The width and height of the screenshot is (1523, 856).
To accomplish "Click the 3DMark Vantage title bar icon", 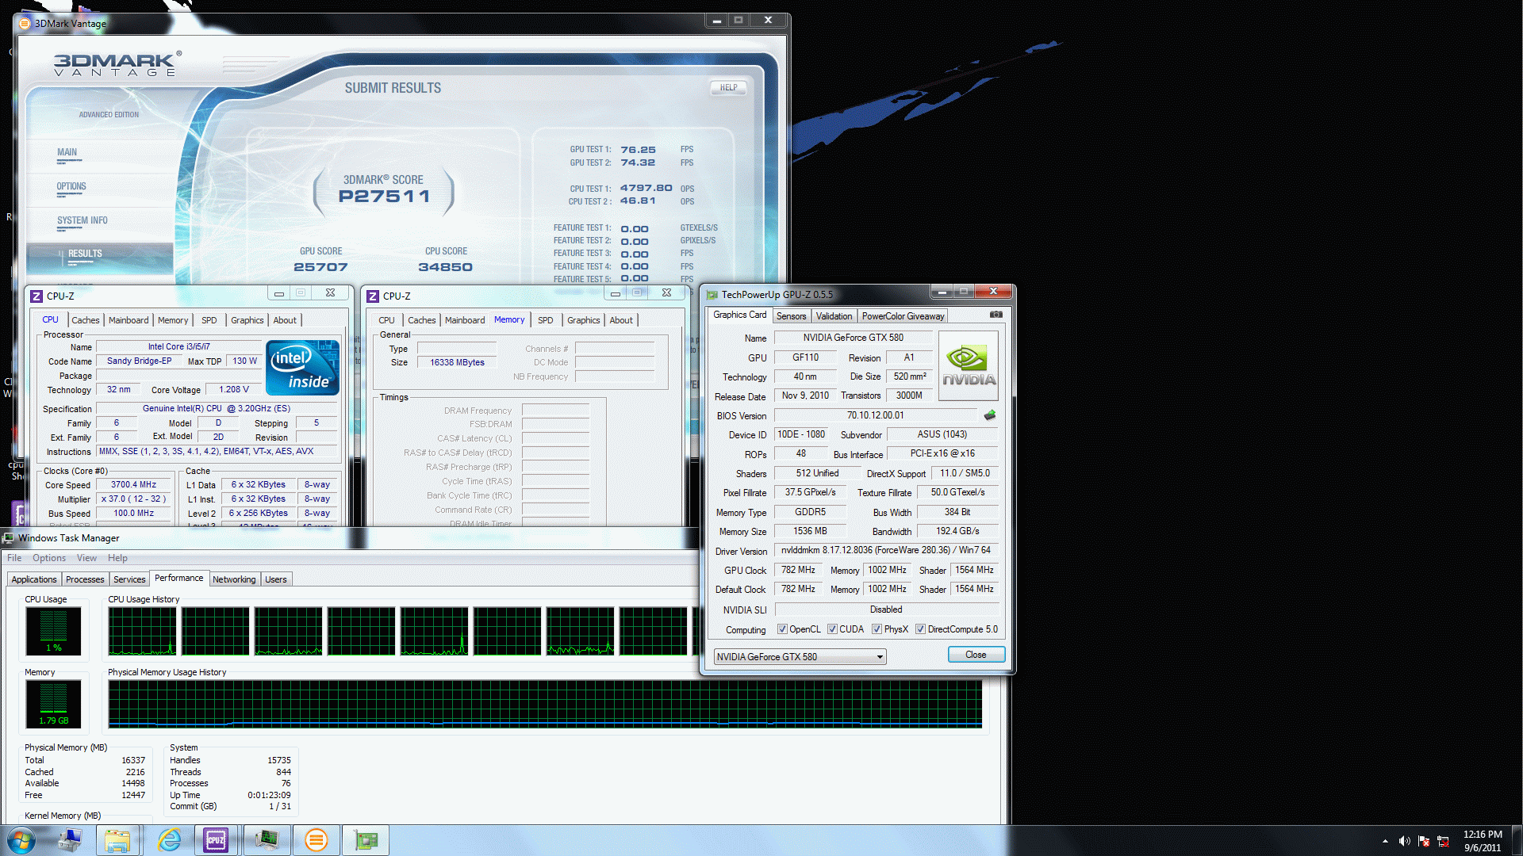I will [x=25, y=24].
